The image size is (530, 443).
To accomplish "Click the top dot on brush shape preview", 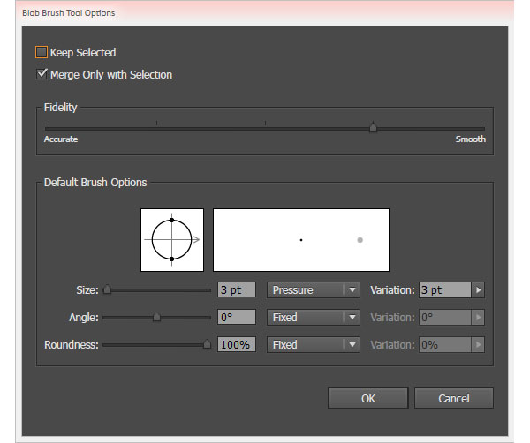I will [171, 220].
